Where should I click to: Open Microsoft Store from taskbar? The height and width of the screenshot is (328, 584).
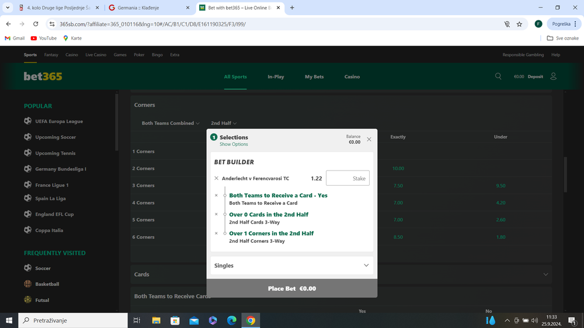[175, 320]
